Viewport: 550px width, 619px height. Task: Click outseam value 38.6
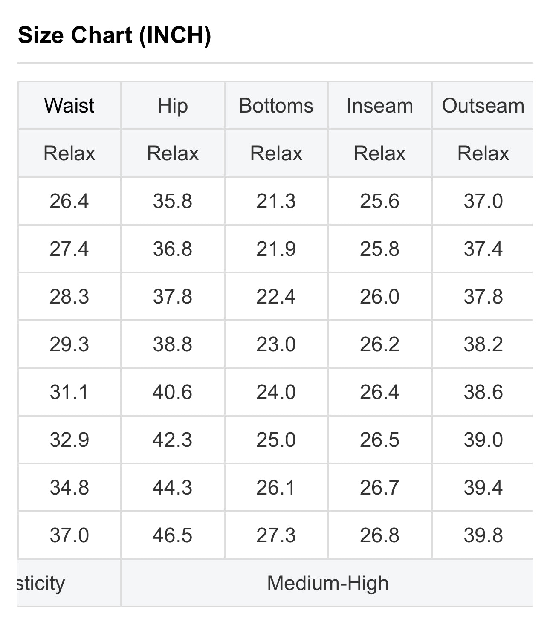(x=483, y=392)
